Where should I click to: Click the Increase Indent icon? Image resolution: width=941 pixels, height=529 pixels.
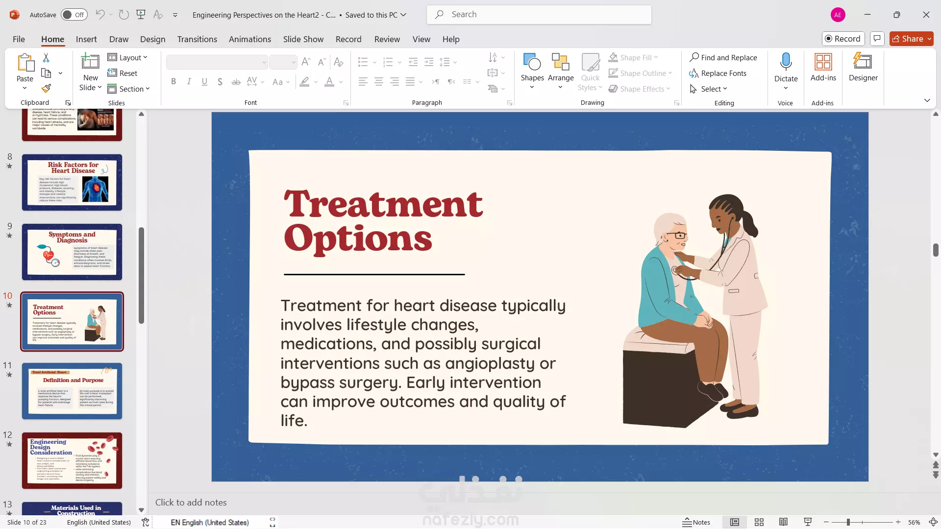(429, 62)
